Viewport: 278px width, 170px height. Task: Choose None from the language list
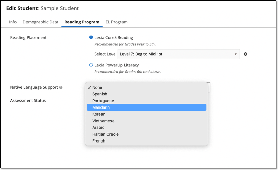click(97, 87)
